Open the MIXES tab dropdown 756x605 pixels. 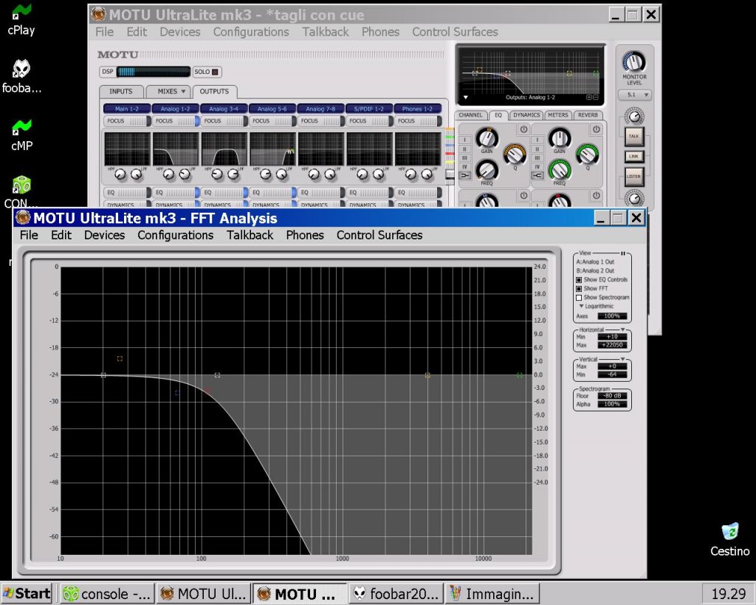[x=183, y=91]
